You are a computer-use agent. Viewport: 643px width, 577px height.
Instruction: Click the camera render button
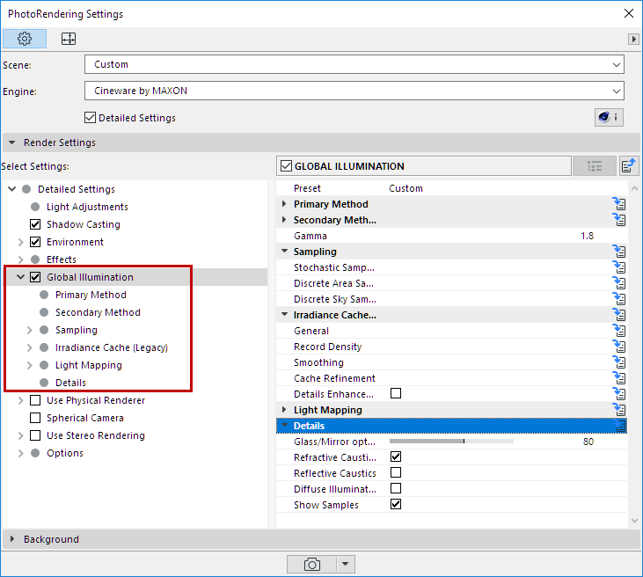point(311,564)
